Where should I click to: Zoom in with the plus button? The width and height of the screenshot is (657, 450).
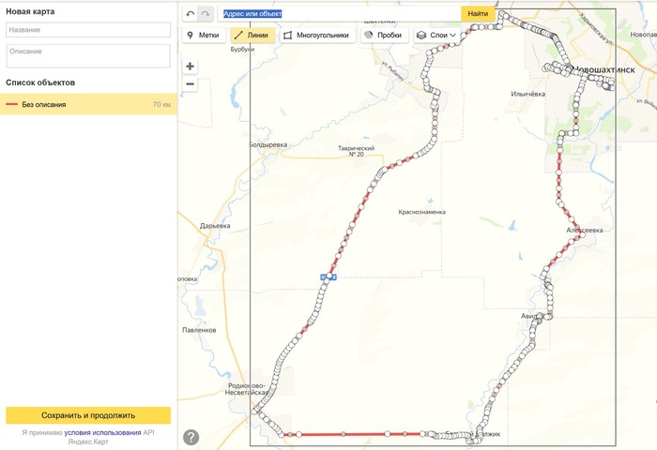click(191, 67)
